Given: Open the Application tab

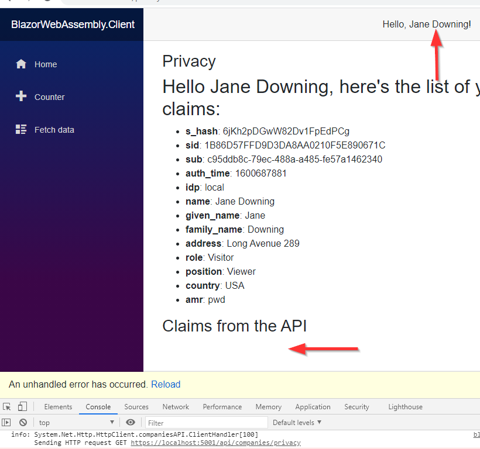Looking at the screenshot, I should 313,407.
